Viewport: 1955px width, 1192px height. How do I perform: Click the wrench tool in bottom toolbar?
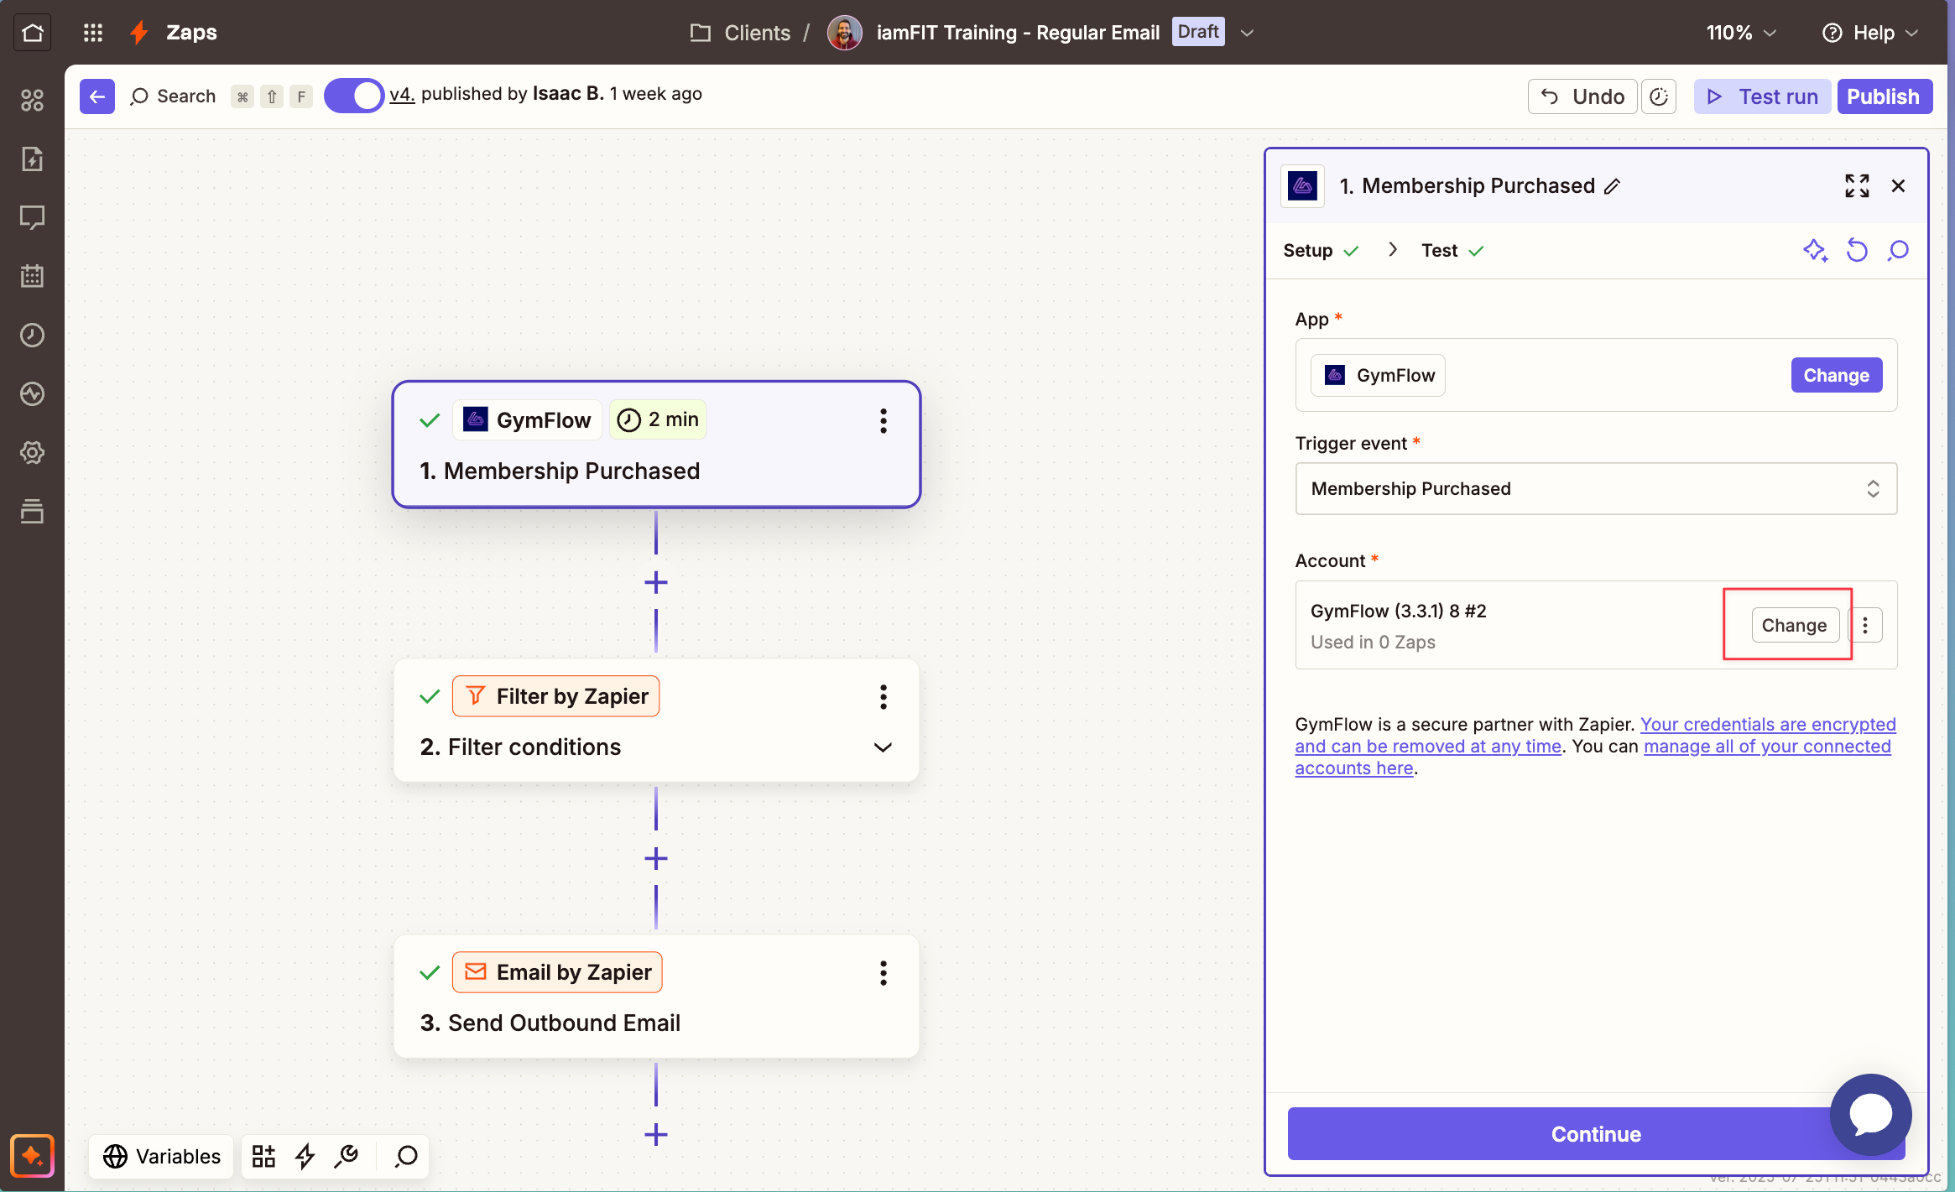[347, 1156]
